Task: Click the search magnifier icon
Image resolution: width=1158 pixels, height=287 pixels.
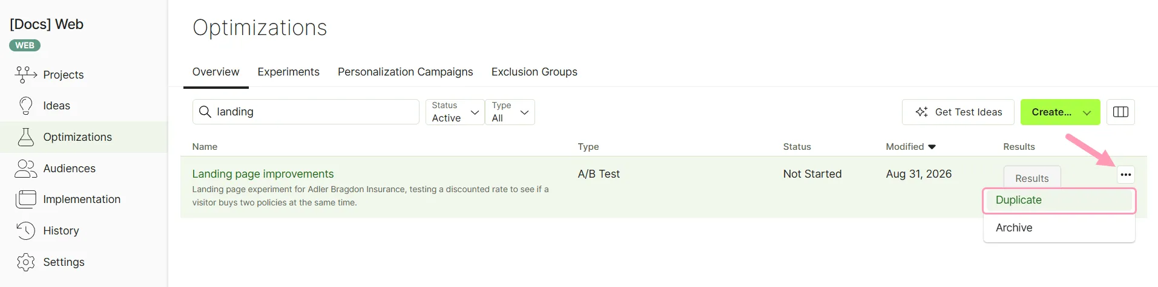Action: coord(205,112)
